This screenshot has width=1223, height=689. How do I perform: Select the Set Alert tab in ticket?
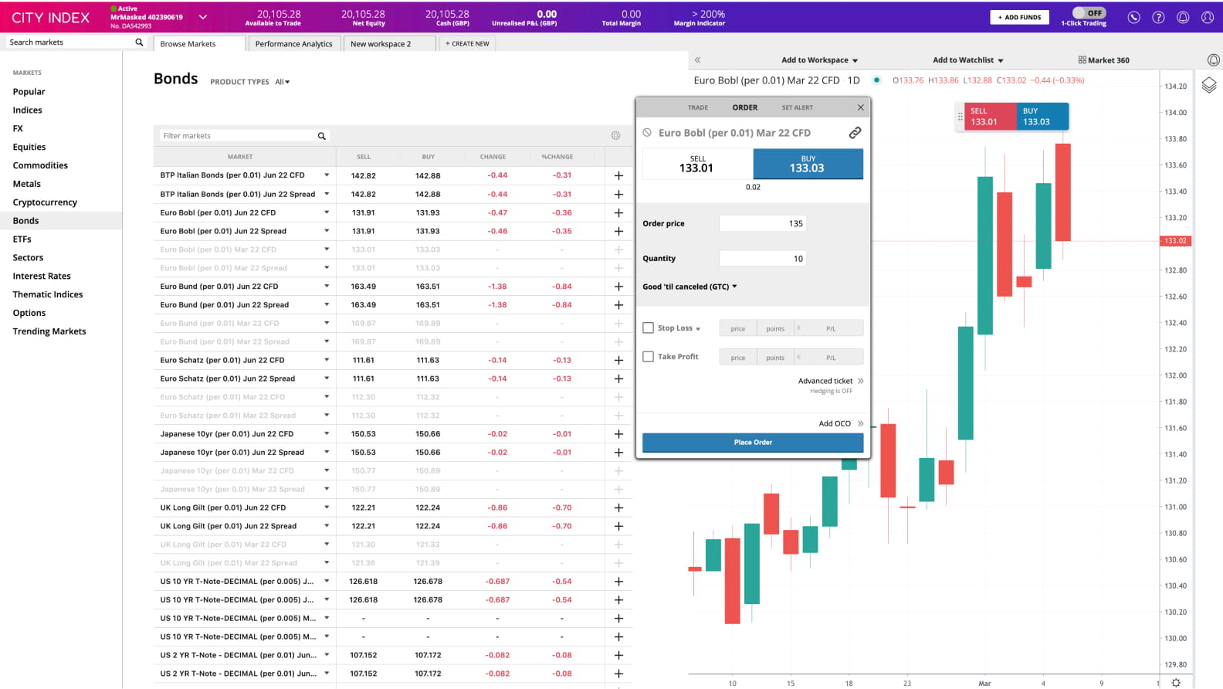797,108
